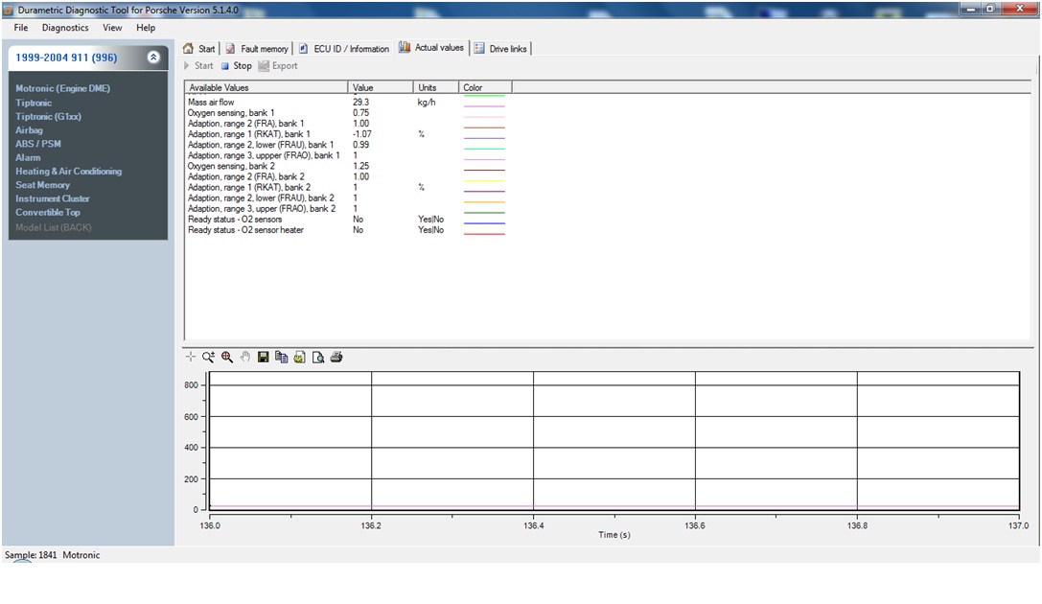This screenshot has height=604, width=1042.
Task: Click Sample: 1841 in the status bar
Action: coord(31,555)
